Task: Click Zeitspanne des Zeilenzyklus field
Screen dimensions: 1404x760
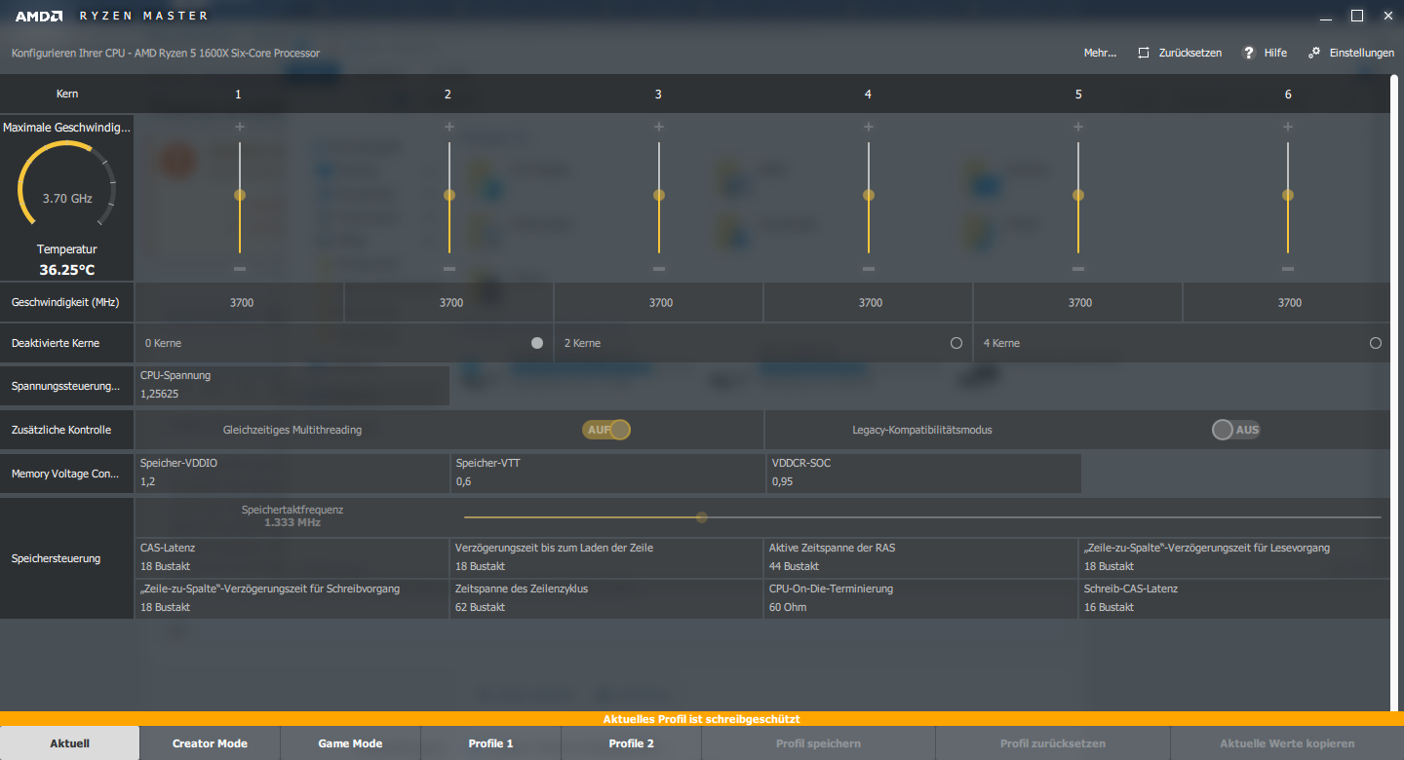Action: 607,598
